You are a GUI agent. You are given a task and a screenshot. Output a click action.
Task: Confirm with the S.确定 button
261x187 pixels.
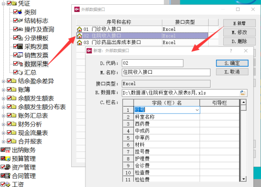[232, 63]
